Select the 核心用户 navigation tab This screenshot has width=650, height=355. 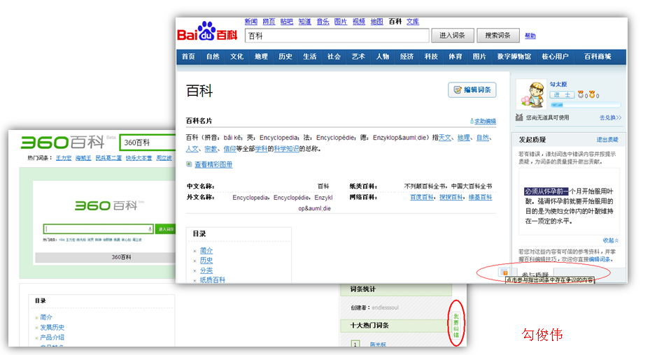(555, 57)
